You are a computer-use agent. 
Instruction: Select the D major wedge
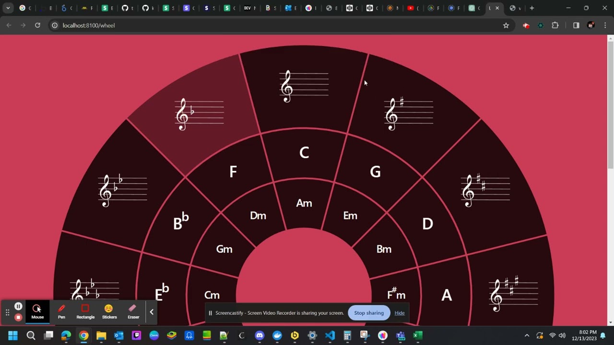tap(427, 224)
